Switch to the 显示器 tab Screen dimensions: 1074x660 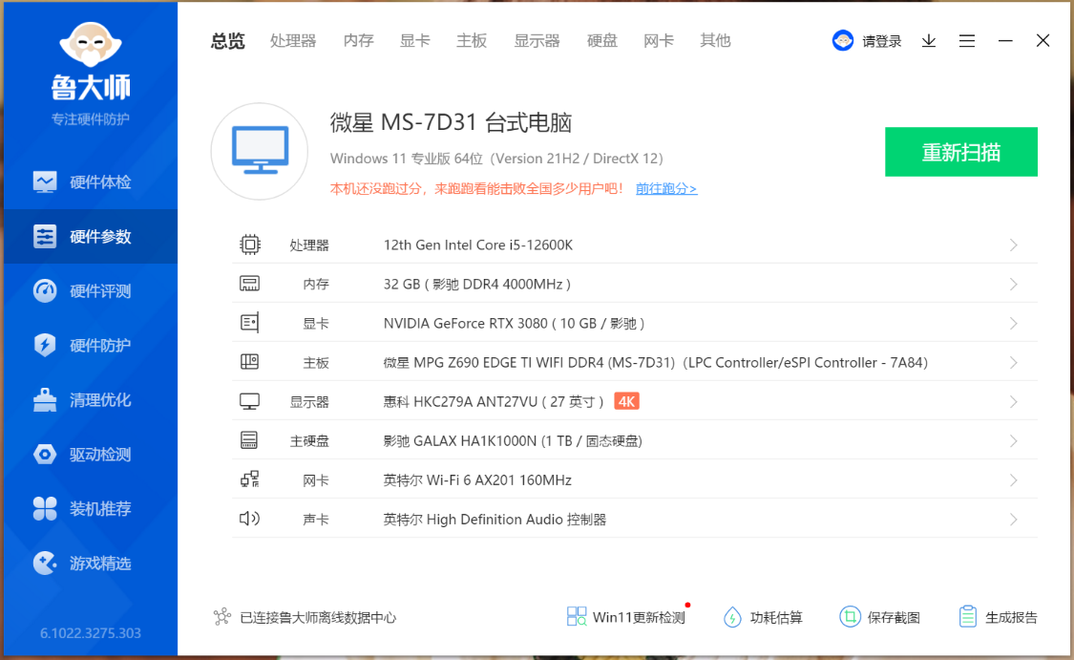click(537, 40)
